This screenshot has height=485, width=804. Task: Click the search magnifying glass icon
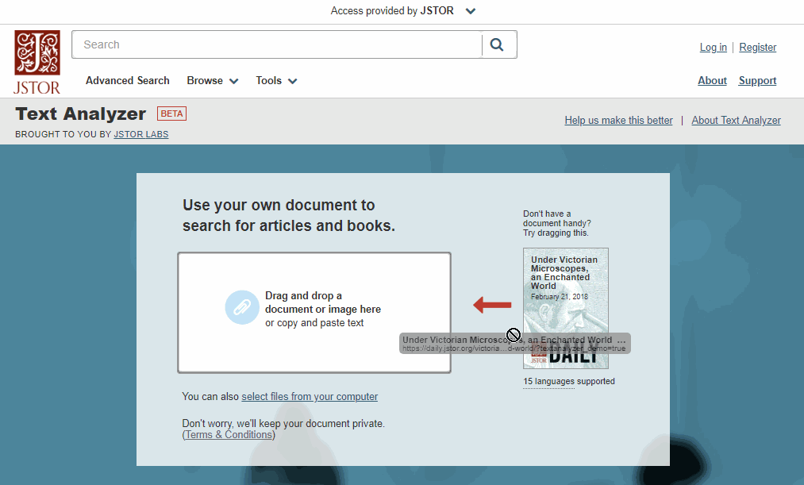(x=498, y=44)
